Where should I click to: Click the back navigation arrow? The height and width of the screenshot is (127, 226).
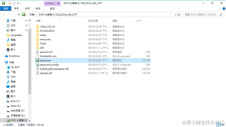(4, 14)
